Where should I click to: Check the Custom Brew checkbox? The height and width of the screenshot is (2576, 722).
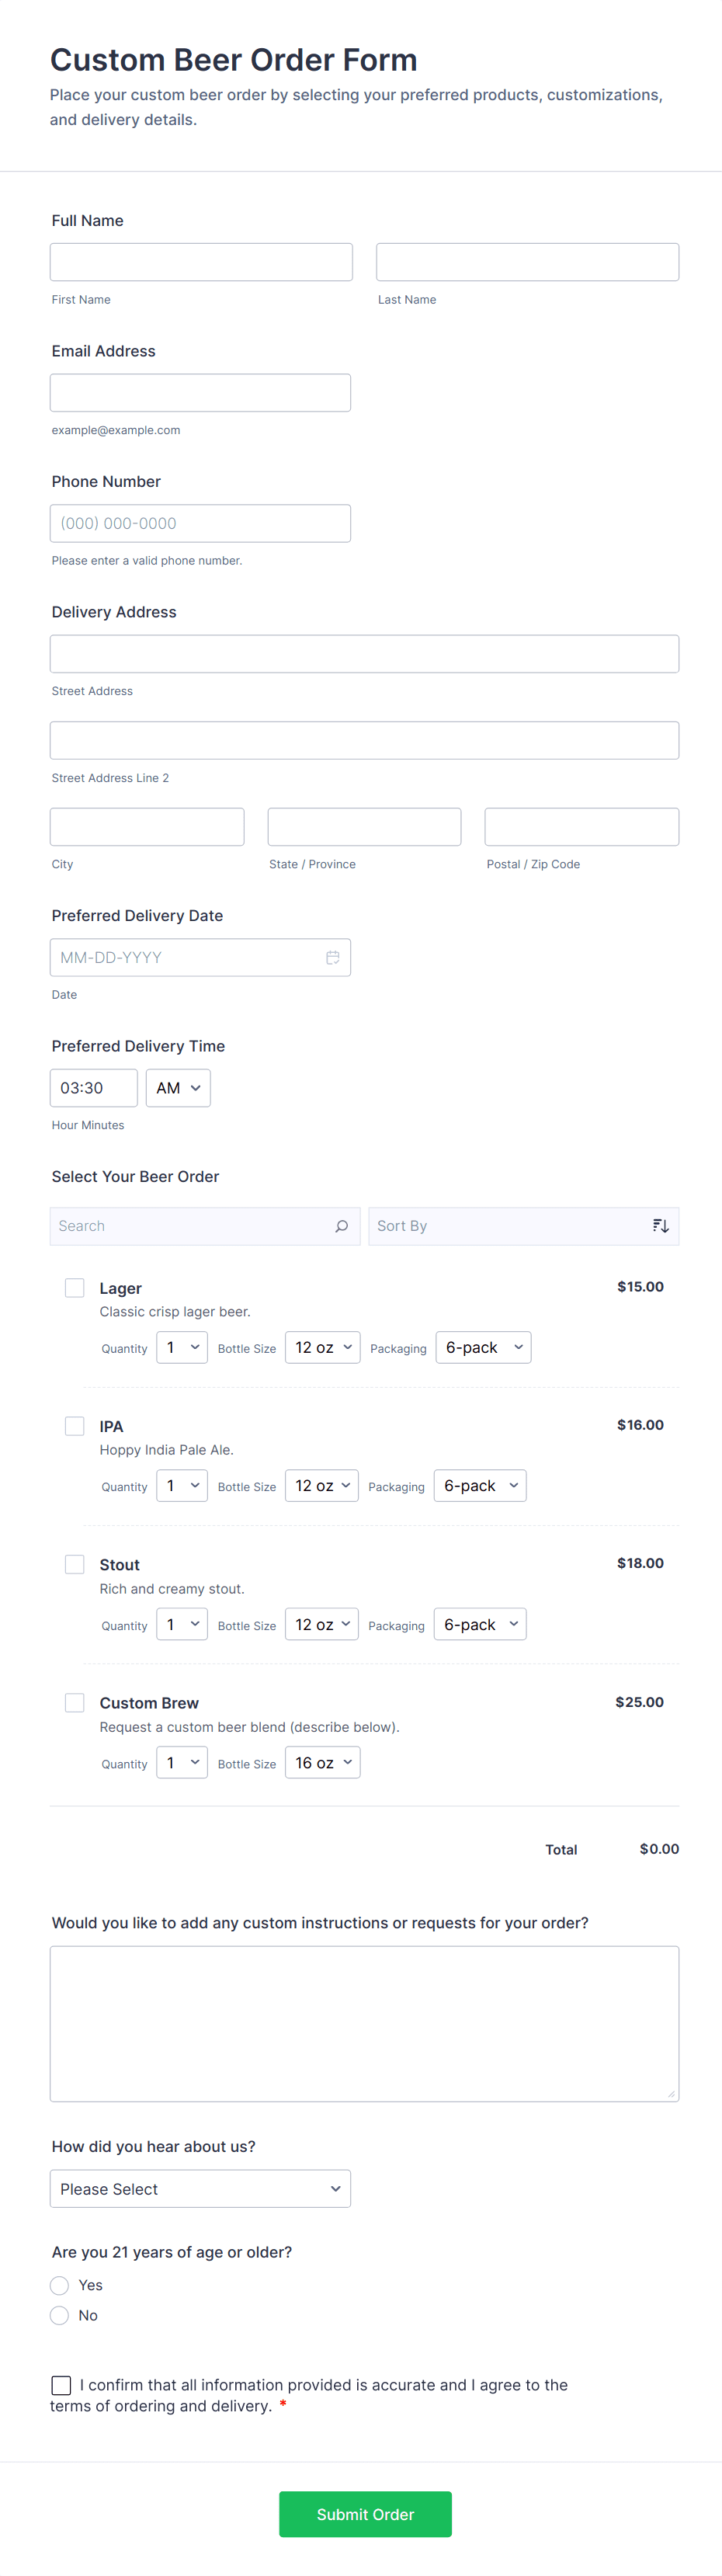tap(75, 1703)
